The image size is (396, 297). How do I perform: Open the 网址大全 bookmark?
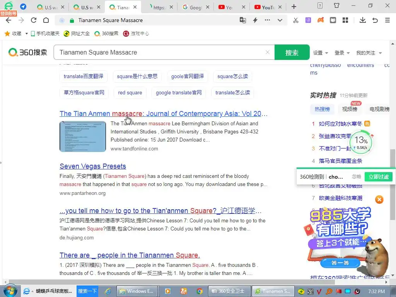click(77, 33)
